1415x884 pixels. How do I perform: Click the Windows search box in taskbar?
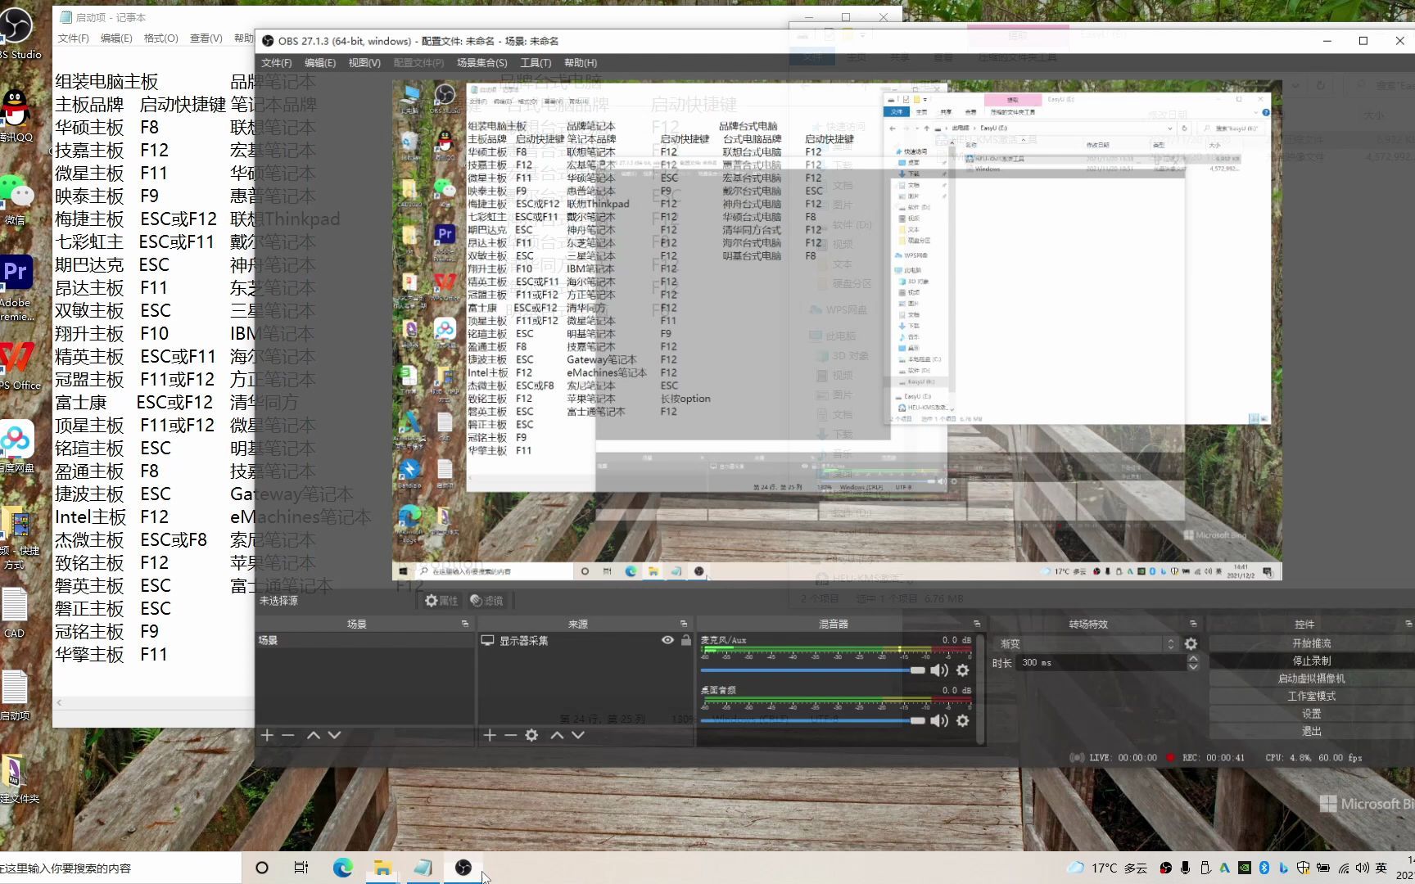coord(120,868)
